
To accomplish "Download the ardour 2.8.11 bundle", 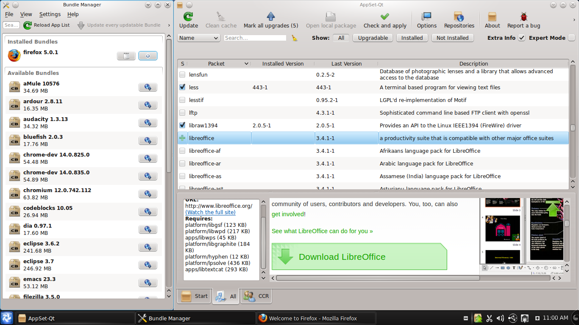I will click(x=148, y=105).
